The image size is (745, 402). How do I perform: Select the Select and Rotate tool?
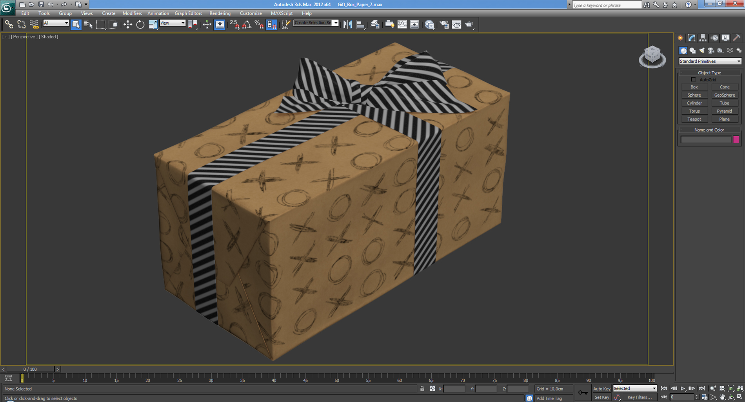pos(140,24)
